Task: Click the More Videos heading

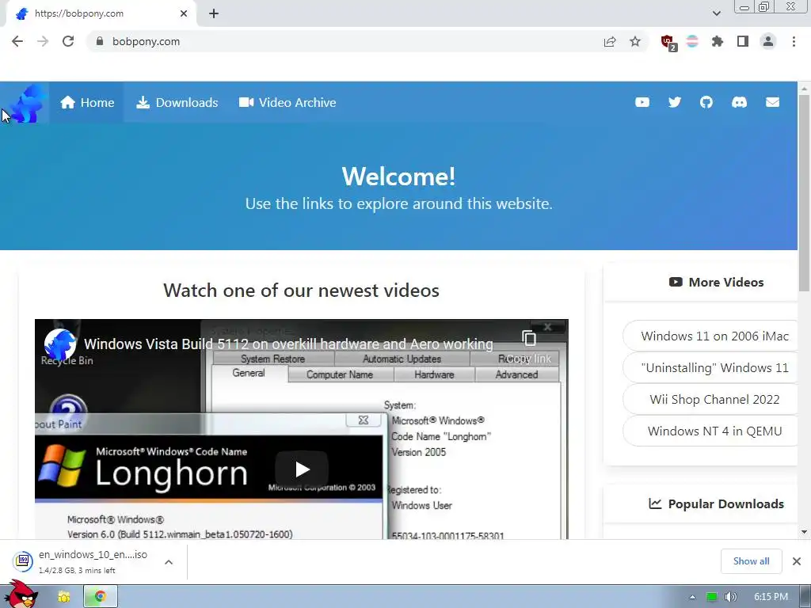Action: click(716, 283)
